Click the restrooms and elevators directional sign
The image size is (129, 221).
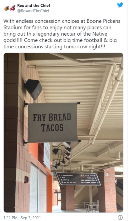coord(78,179)
